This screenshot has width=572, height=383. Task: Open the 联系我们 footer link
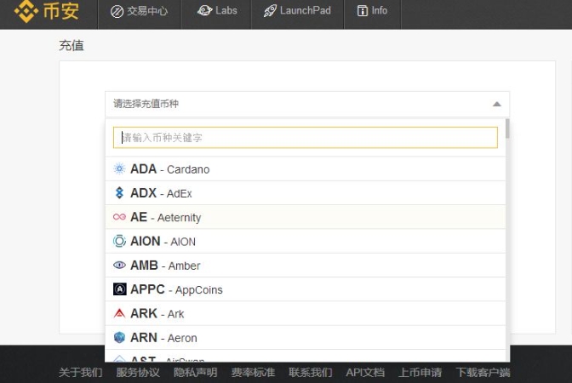[x=311, y=373]
